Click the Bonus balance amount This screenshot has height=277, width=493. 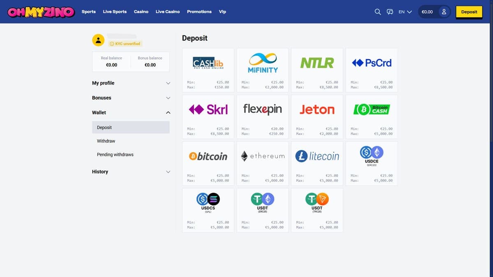click(x=150, y=65)
